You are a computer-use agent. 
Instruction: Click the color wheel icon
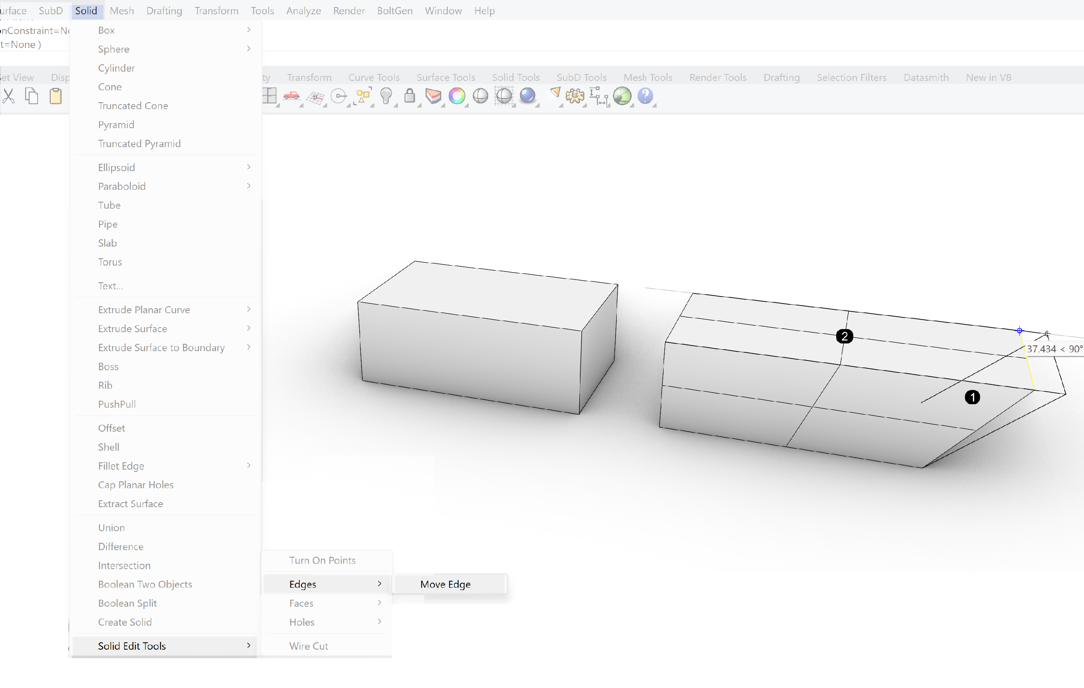pos(456,96)
